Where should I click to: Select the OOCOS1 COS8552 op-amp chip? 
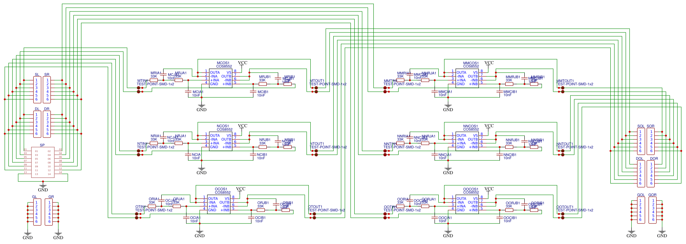(x=467, y=204)
